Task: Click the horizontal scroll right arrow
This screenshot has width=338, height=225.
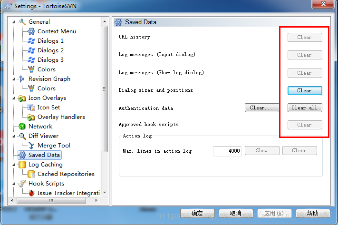Action: (96, 200)
